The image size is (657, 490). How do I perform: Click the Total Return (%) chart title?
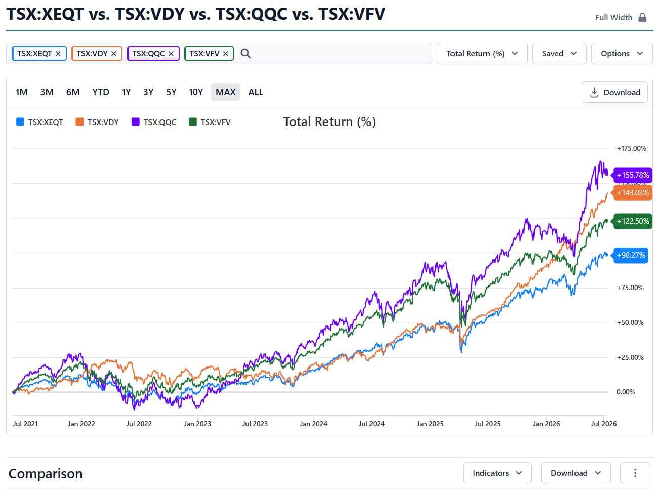(x=330, y=121)
